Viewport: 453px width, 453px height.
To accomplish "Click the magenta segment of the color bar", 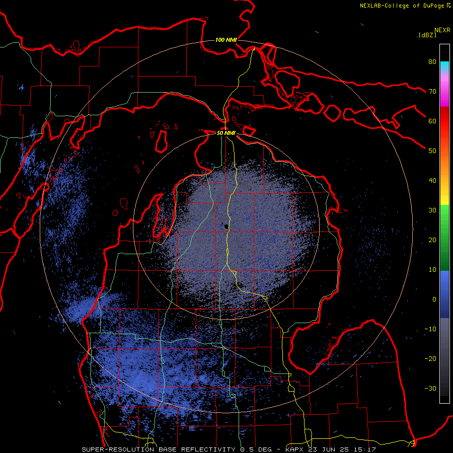I will coord(444,95).
